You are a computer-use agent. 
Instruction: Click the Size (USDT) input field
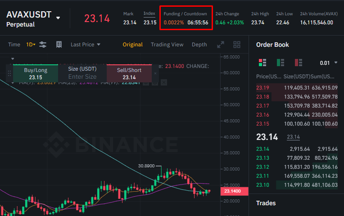[82, 77]
